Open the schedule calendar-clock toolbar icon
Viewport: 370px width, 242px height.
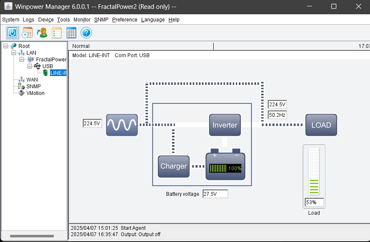coord(27,33)
